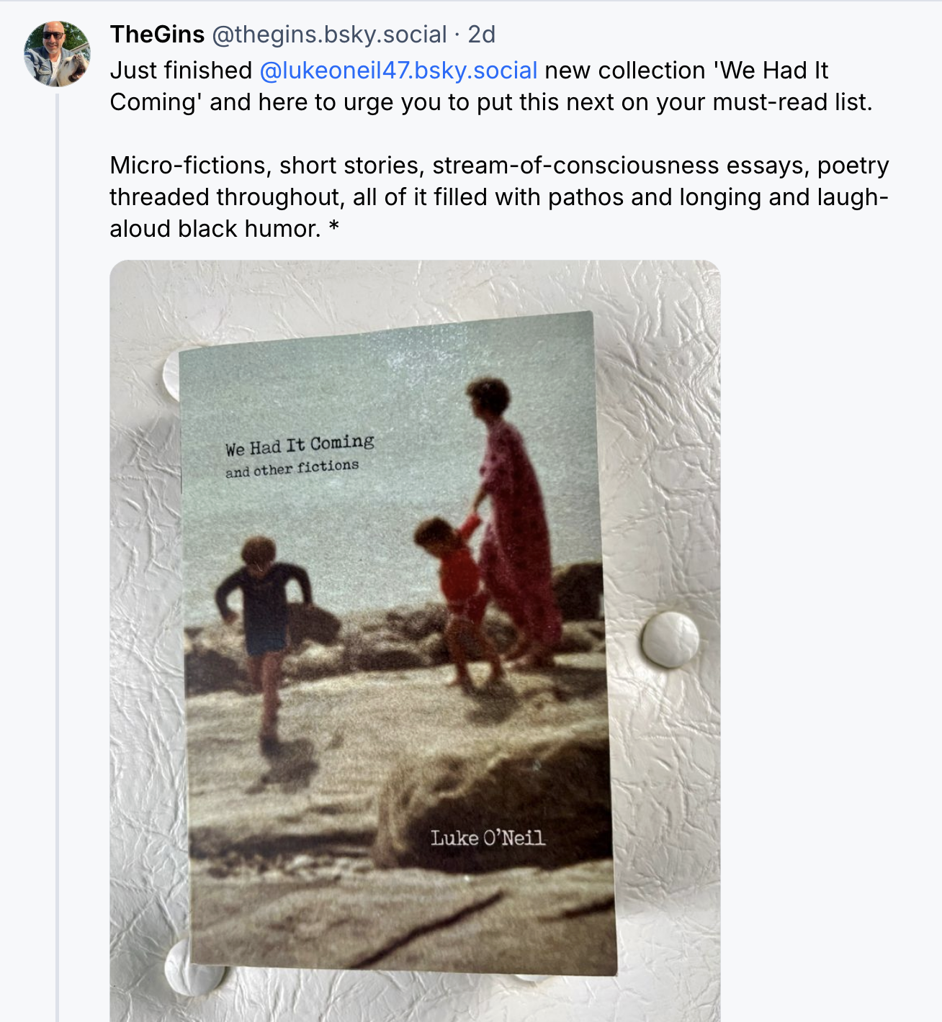Open the @lukeoneil47.bsky.social mention link
Image resolution: width=942 pixels, height=1022 pixels.
pyautogui.click(x=398, y=71)
